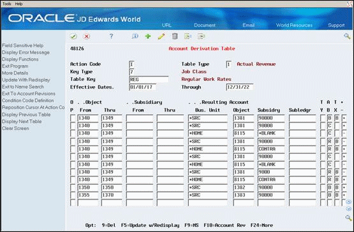Select Exit To Account Revisions
Viewport: 354px width, 232px height.
pyautogui.click(x=29, y=94)
